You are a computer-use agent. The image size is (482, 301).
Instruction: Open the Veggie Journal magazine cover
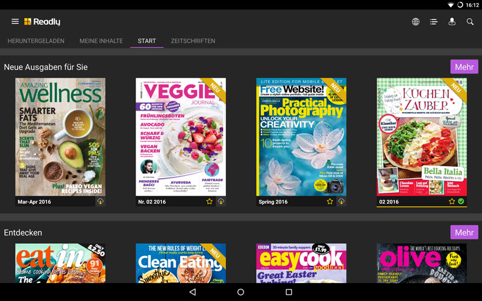point(181,137)
